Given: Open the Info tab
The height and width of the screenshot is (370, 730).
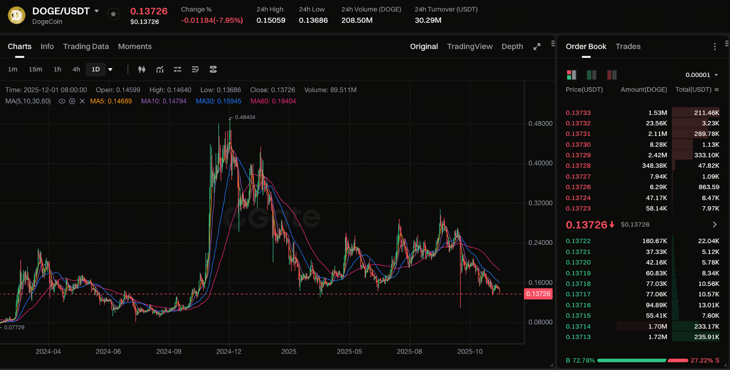Looking at the screenshot, I should 47,47.
